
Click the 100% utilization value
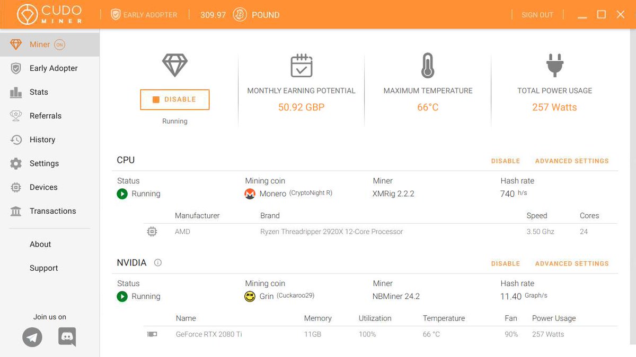pyautogui.click(x=367, y=334)
